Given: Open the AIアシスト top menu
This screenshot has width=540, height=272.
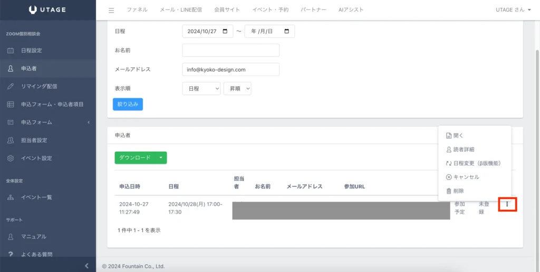Looking at the screenshot, I should pyautogui.click(x=351, y=9).
